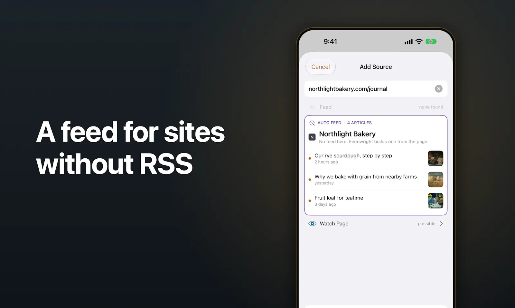Click the 'none found' feed status
515x308 pixels.
431,107
